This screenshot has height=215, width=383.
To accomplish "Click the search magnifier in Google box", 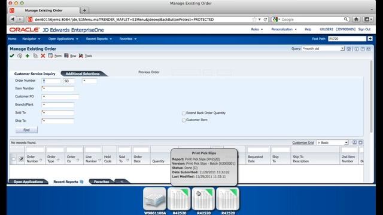I will click(x=346, y=19).
